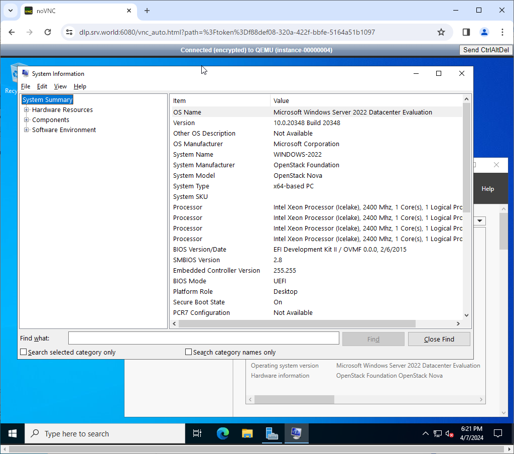
Task: Open the View menu
Action: [60, 86]
